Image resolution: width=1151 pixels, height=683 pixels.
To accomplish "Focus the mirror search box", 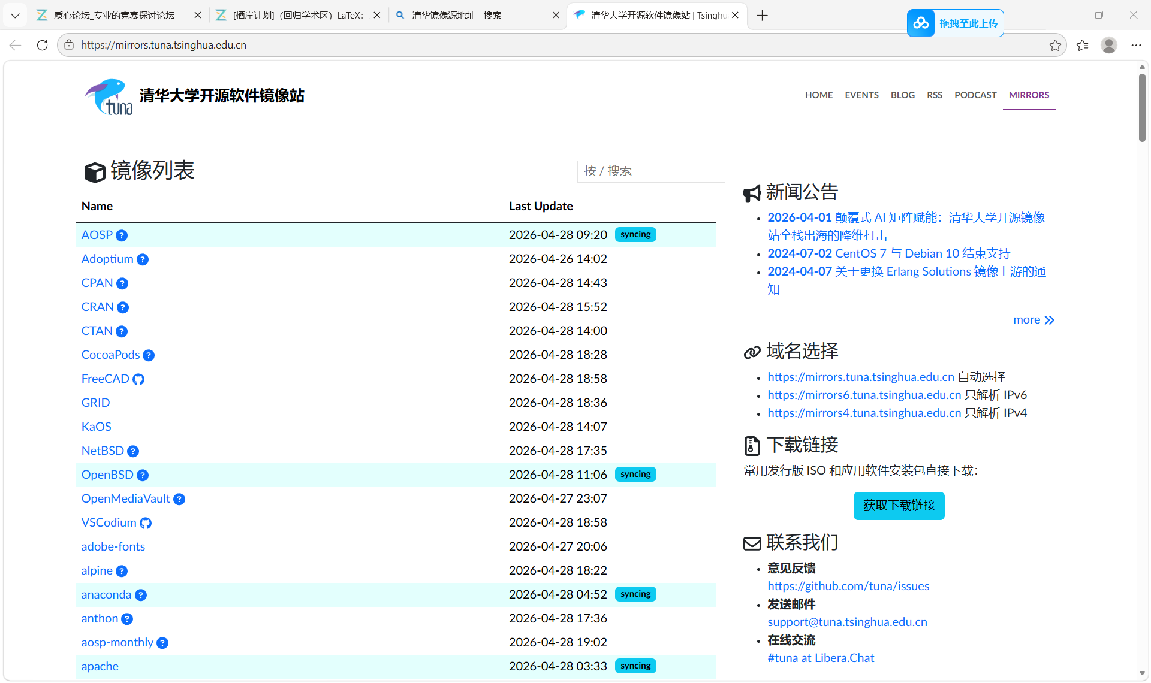I will point(651,171).
